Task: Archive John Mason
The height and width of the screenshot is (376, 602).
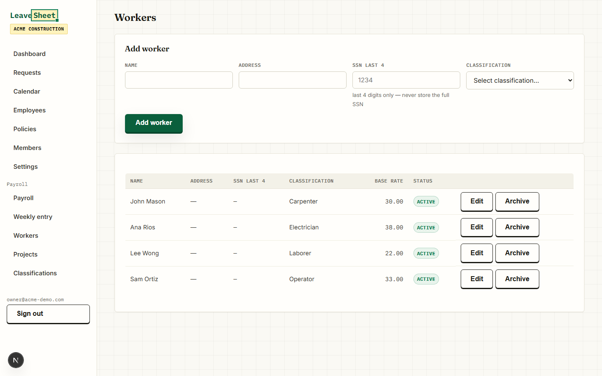Action: [x=517, y=202]
